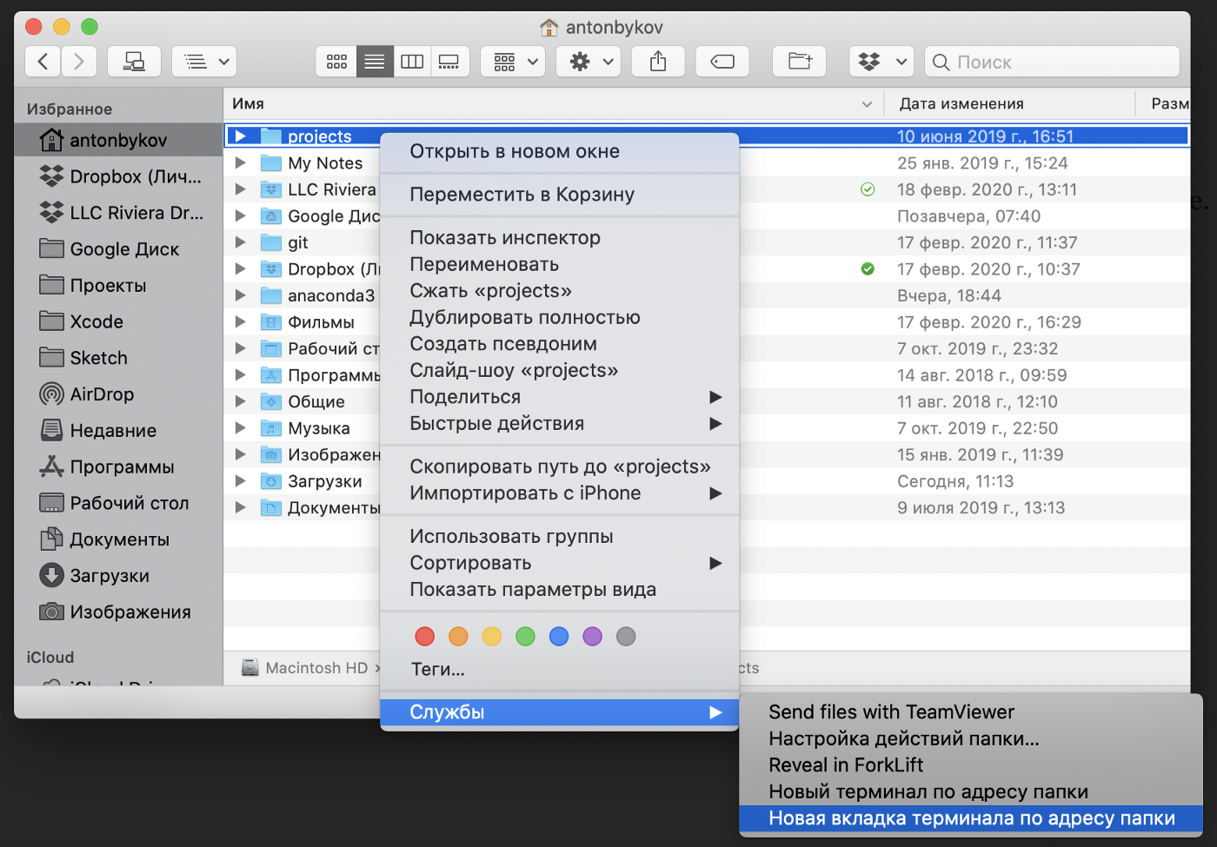Screen dimensions: 1217x847
Task: Click the edit tags toolbar icon
Action: point(722,62)
